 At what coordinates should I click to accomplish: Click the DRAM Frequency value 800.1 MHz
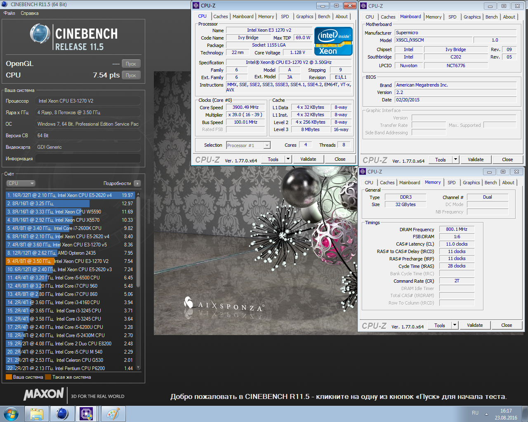[457, 229]
